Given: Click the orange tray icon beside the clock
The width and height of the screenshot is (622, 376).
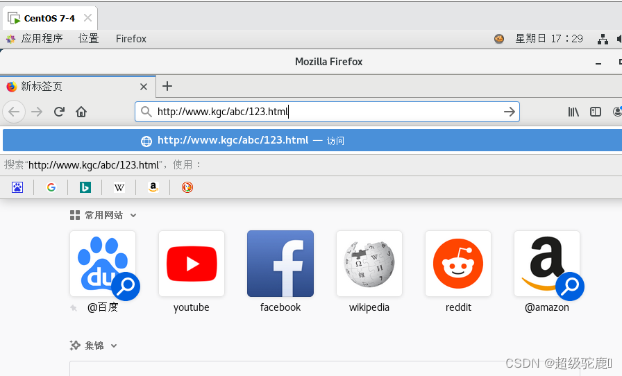Looking at the screenshot, I should (x=499, y=39).
